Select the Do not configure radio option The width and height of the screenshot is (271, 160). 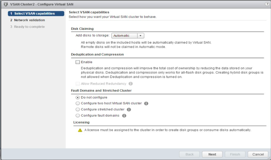coord(78,97)
